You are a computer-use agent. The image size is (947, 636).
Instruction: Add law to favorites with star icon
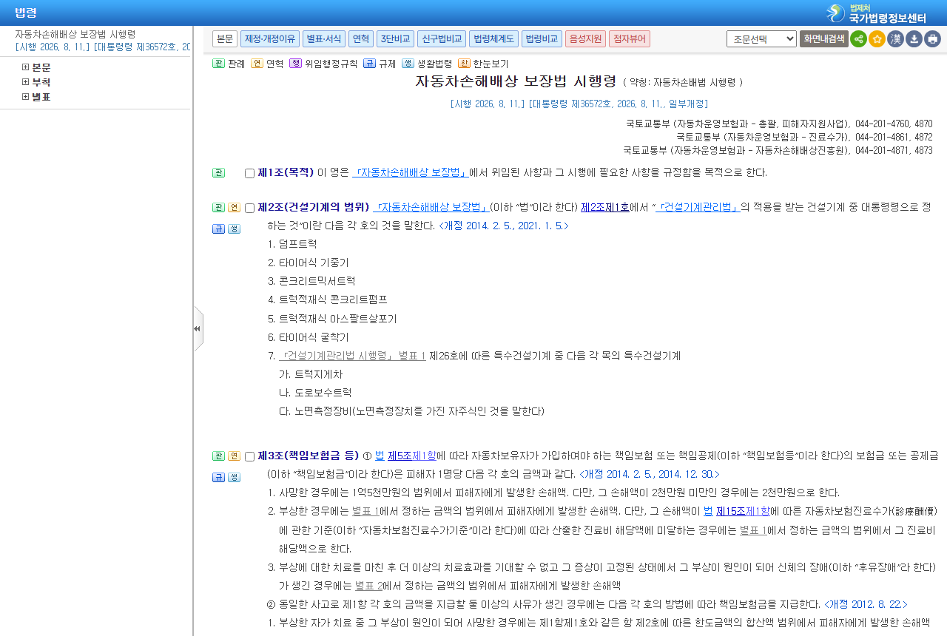(877, 38)
